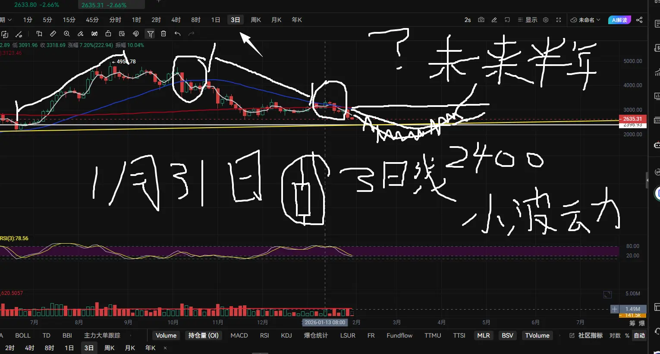Enable the 主力大单跟踪 indicator
The image size is (660, 354).
pyautogui.click(x=102, y=335)
